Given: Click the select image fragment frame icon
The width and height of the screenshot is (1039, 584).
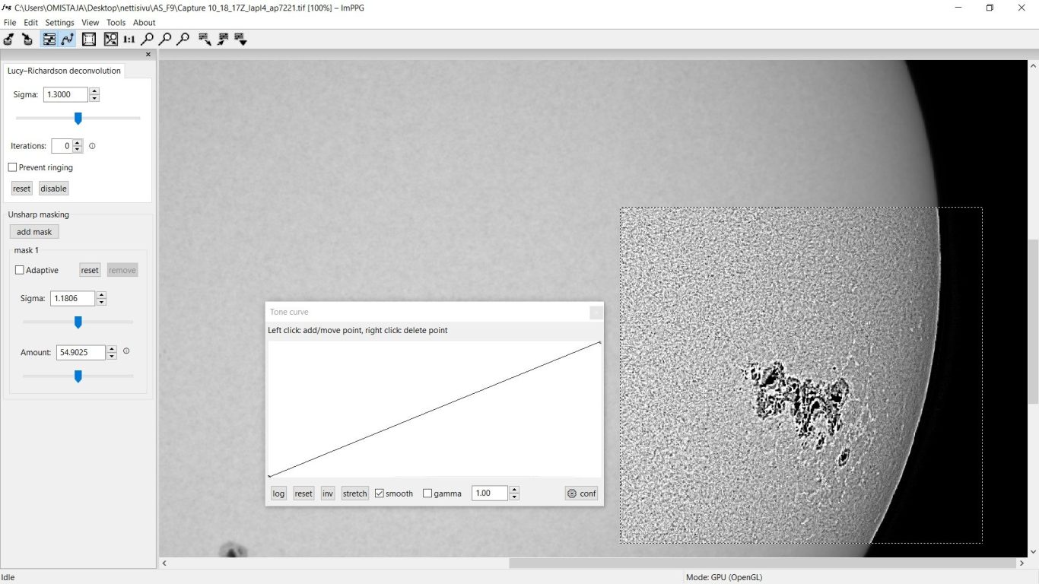Looking at the screenshot, I should 89,39.
